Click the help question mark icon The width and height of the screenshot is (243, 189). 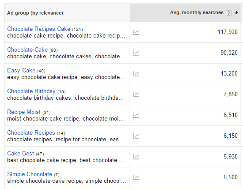(228, 13)
